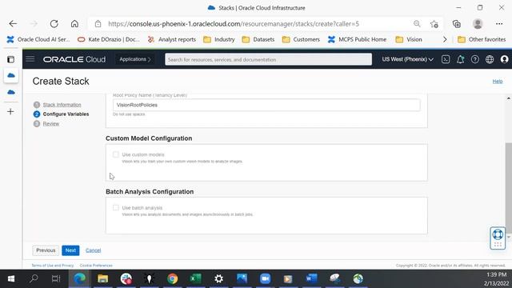
Task: Open Terms of Use and Privacy link
Action: pos(53,266)
